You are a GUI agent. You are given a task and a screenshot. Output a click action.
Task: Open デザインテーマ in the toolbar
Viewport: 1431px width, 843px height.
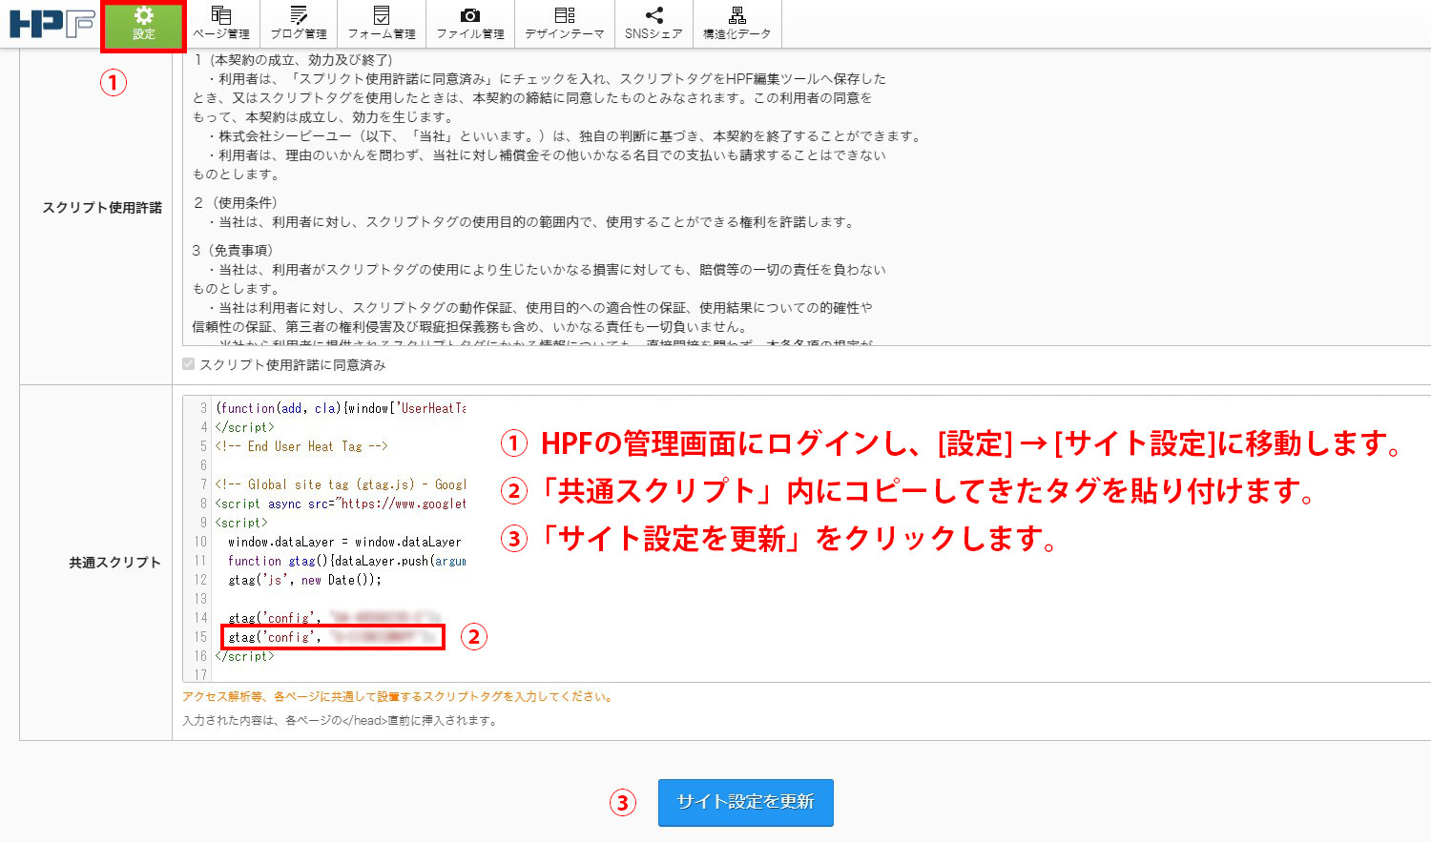click(565, 24)
